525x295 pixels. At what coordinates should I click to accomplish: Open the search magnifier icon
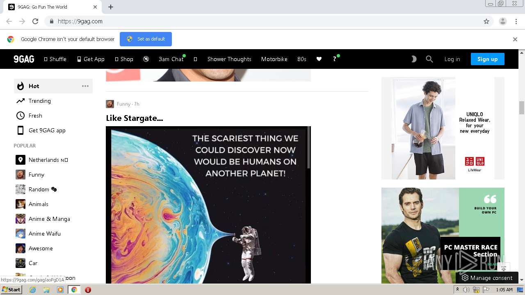point(429,59)
